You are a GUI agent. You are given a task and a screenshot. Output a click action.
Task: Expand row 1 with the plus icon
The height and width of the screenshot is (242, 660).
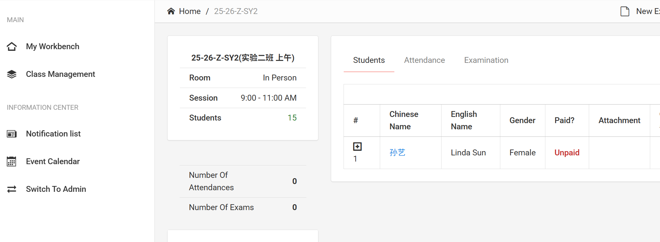click(357, 147)
